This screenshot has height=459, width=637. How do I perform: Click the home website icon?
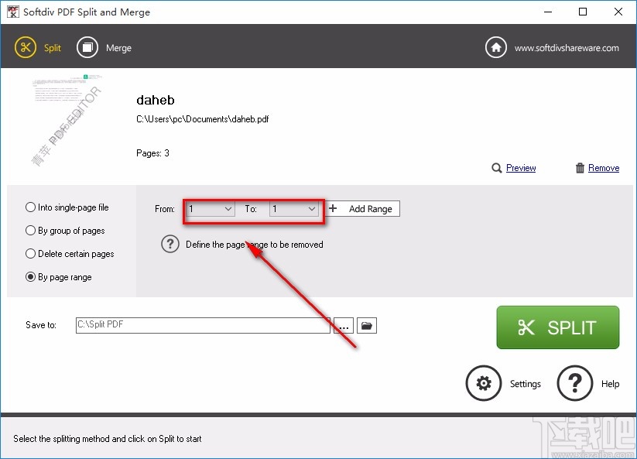tap(496, 47)
